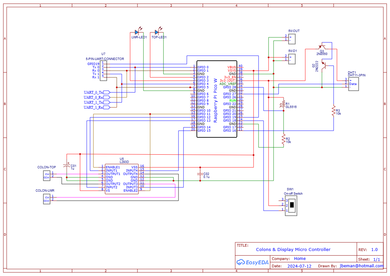390x276 pixels.
Task: Click the 0.1u value of C02
Action: point(207,177)
